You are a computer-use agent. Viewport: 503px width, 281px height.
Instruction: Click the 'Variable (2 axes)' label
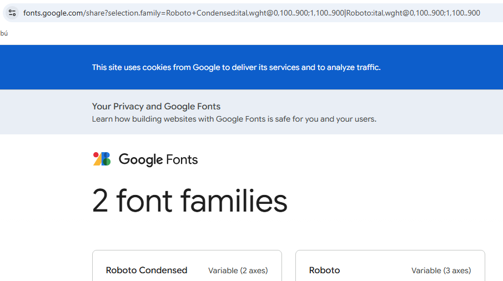(238, 271)
